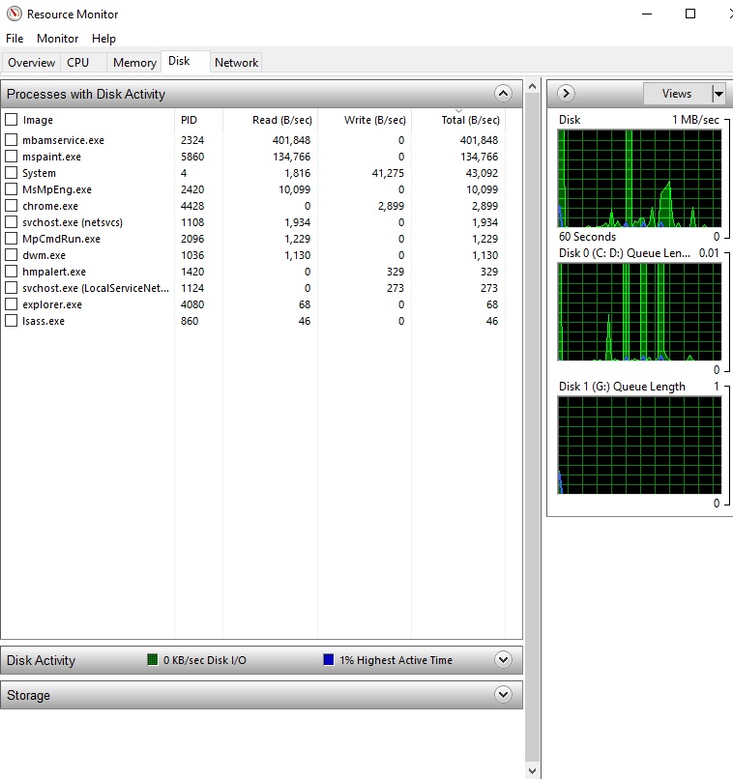This screenshot has height=779, width=733.
Task: Tick the select-all checkbox beside Image header
Action: pos(11,120)
